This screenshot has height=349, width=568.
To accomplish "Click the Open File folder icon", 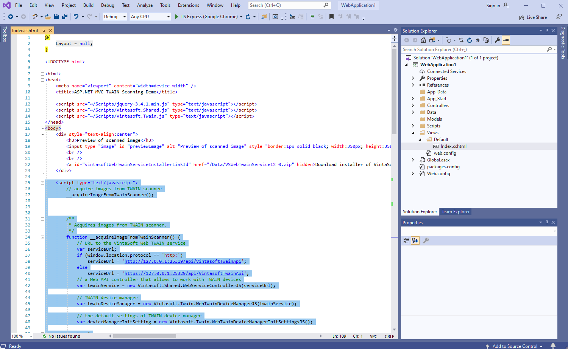I will click(x=48, y=17).
